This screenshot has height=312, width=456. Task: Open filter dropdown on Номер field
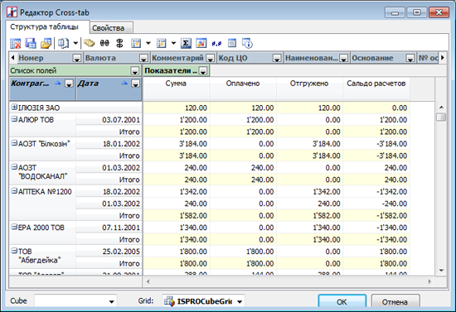(77, 58)
